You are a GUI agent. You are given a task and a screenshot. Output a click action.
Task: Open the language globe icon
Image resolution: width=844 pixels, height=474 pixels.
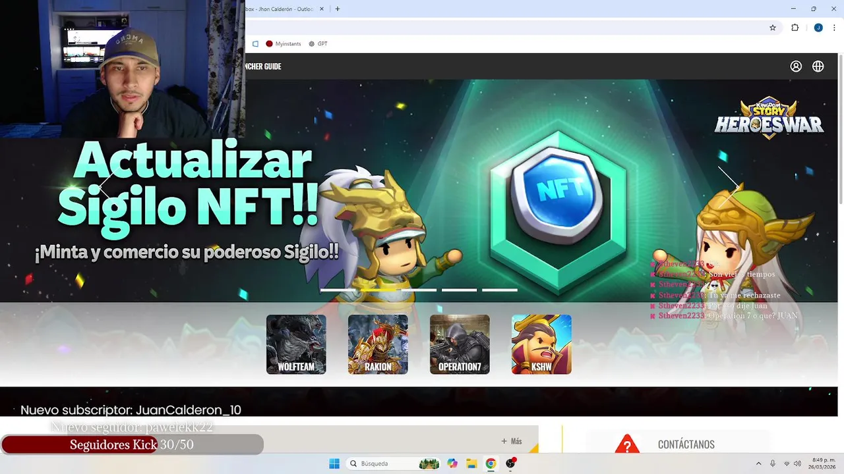(x=818, y=66)
